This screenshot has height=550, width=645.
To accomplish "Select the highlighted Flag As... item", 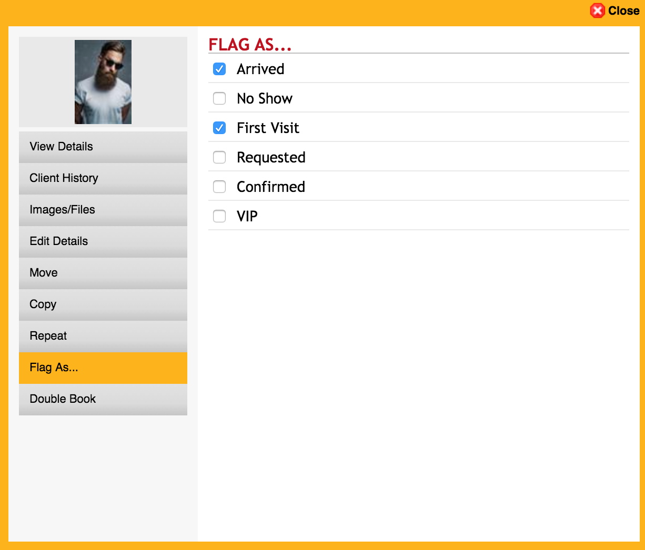I will coord(103,368).
